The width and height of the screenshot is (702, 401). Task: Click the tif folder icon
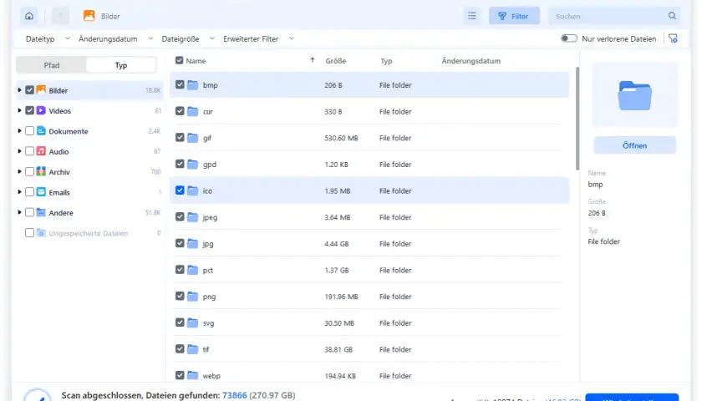pyautogui.click(x=192, y=348)
